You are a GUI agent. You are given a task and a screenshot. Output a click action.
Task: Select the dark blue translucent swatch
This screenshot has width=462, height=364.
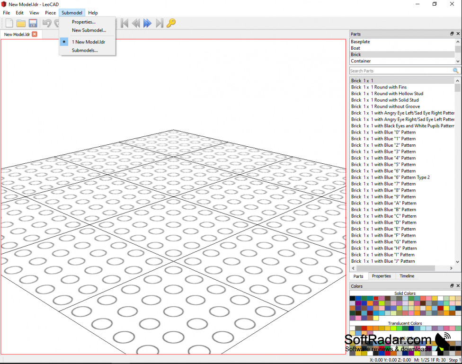[411, 328]
